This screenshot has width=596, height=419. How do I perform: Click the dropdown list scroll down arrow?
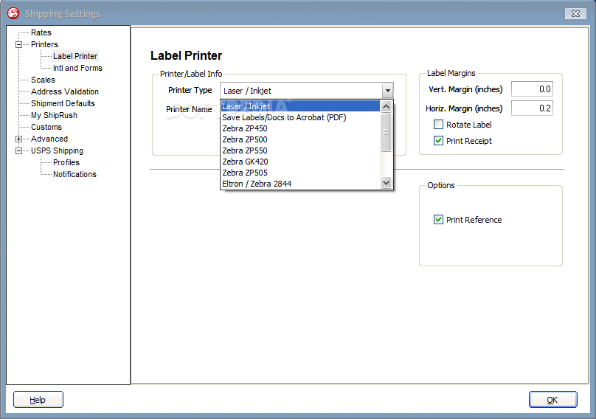(387, 183)
